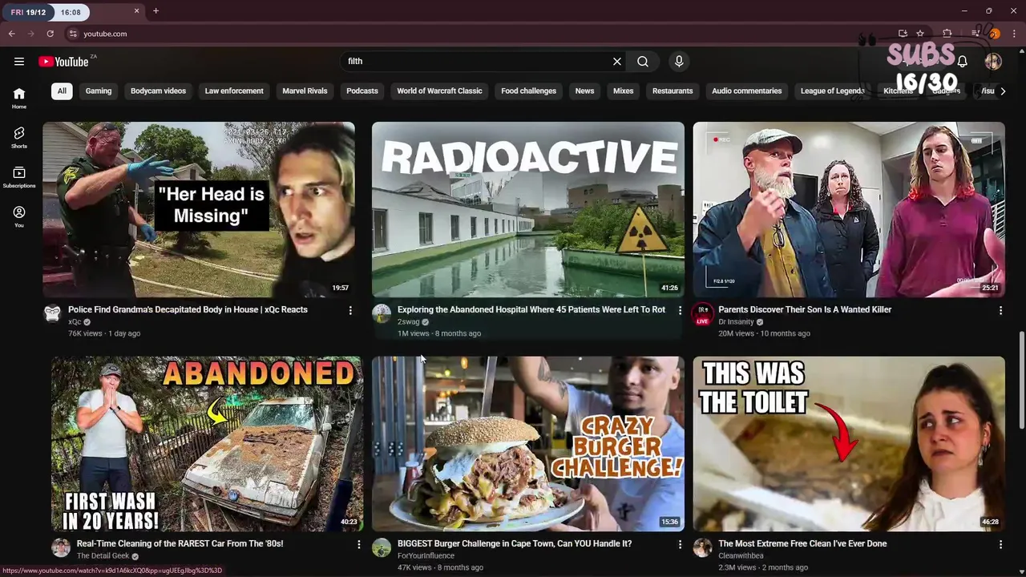Select the Food challenges chip
Viewport: 1026px width, 577px height.
[528, 91]
